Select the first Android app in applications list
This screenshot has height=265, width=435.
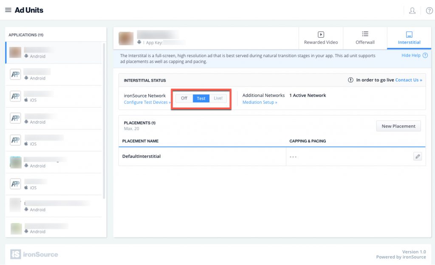tap(54, 53)
